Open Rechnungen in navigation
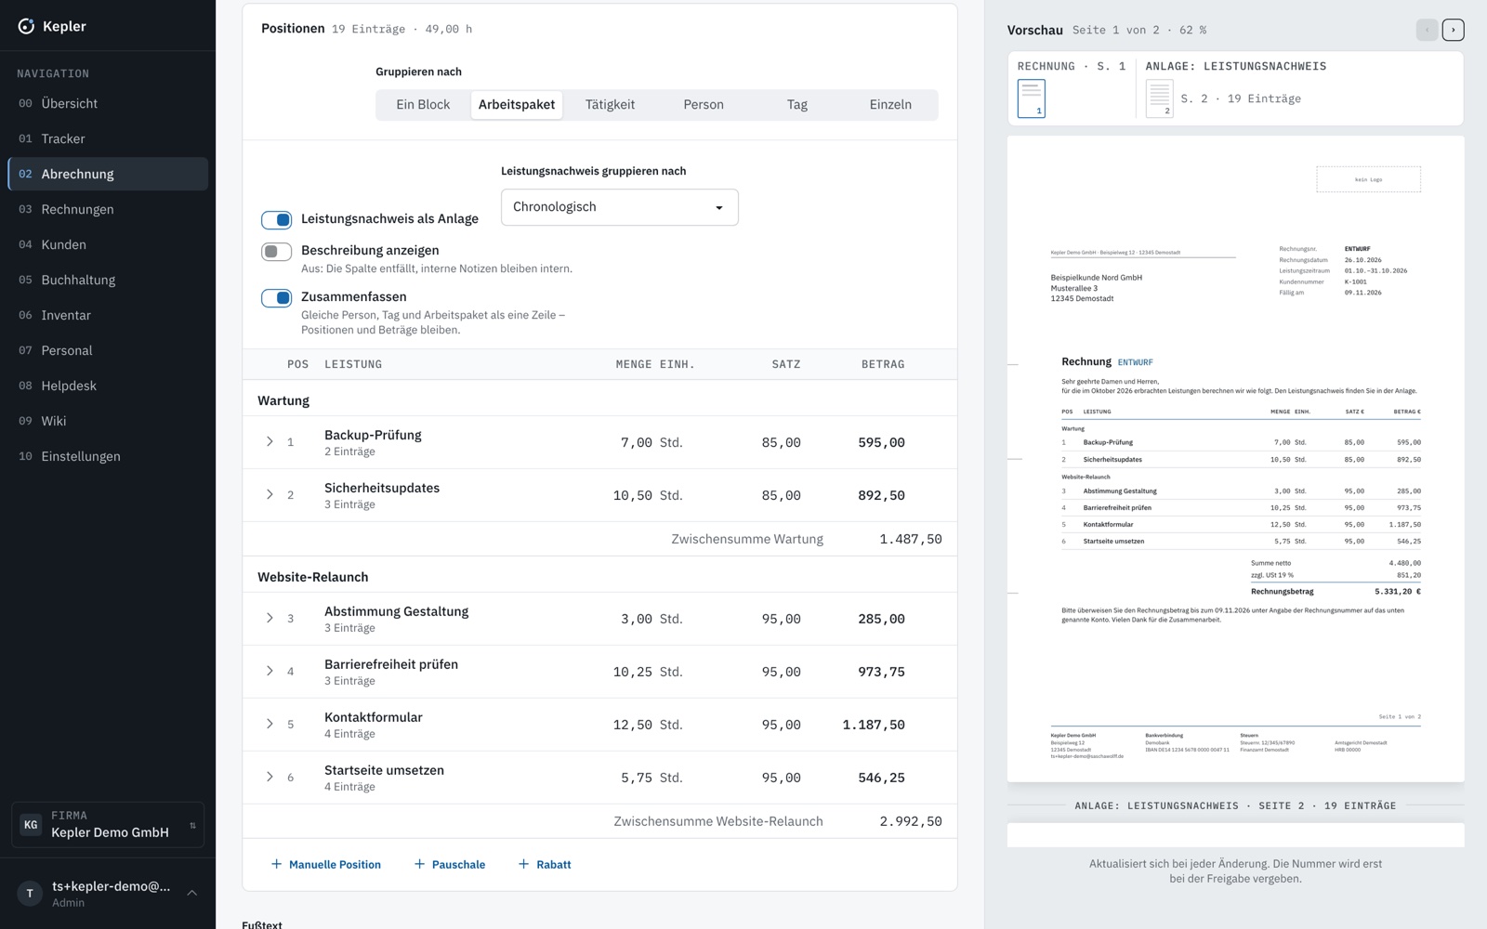 108,209
